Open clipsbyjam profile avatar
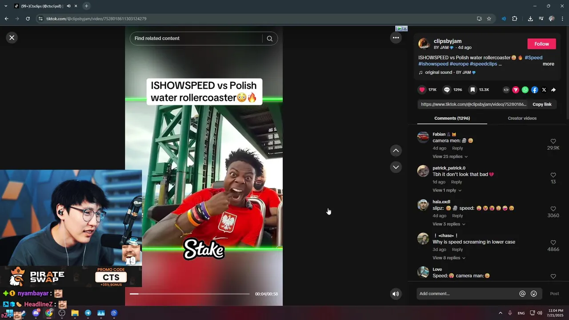The height and width of the screenshot is (320, 569). [x=424, y=44]
